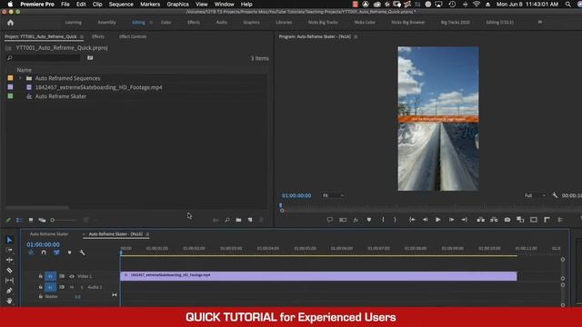Step forward one frame
The image size is (582, 327).
[451, 220]
